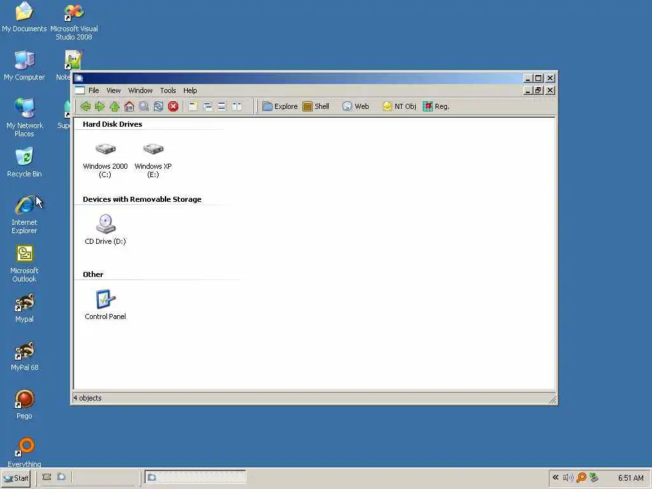Open the Tools menu

(168, 90)
